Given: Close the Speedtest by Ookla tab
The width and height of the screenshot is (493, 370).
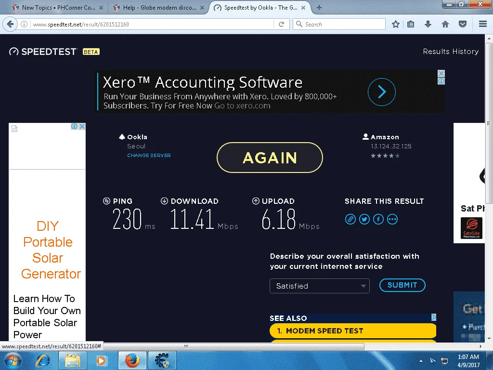Looking at the screenshot, I should tap(303, 8).
